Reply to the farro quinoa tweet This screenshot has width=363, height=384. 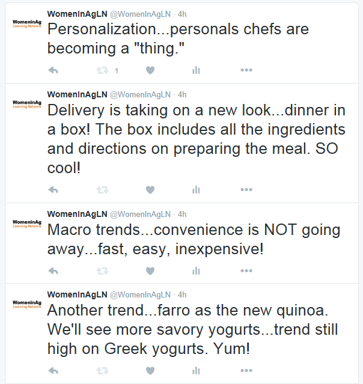coord(53,370)
